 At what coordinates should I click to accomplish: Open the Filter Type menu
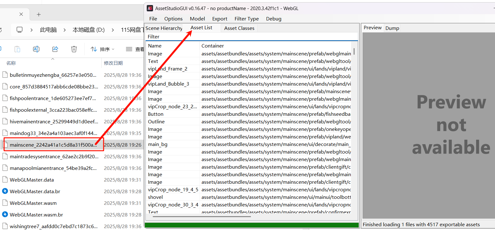pos(247,19)
